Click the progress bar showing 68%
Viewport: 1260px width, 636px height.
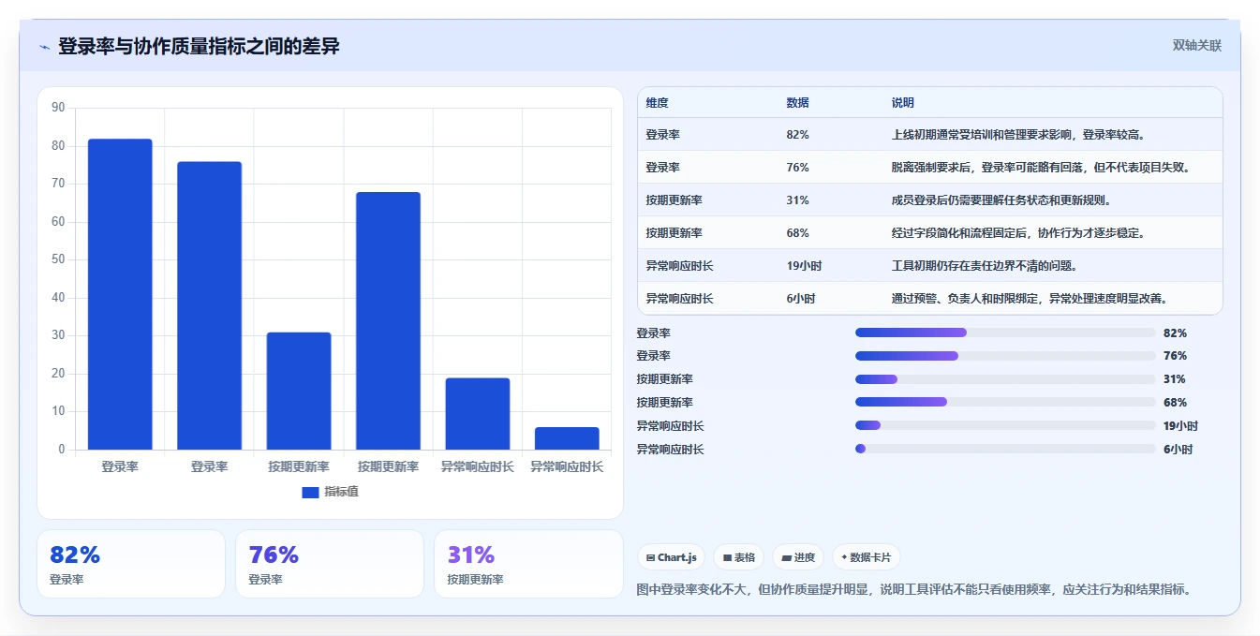tap(1005, 402)
